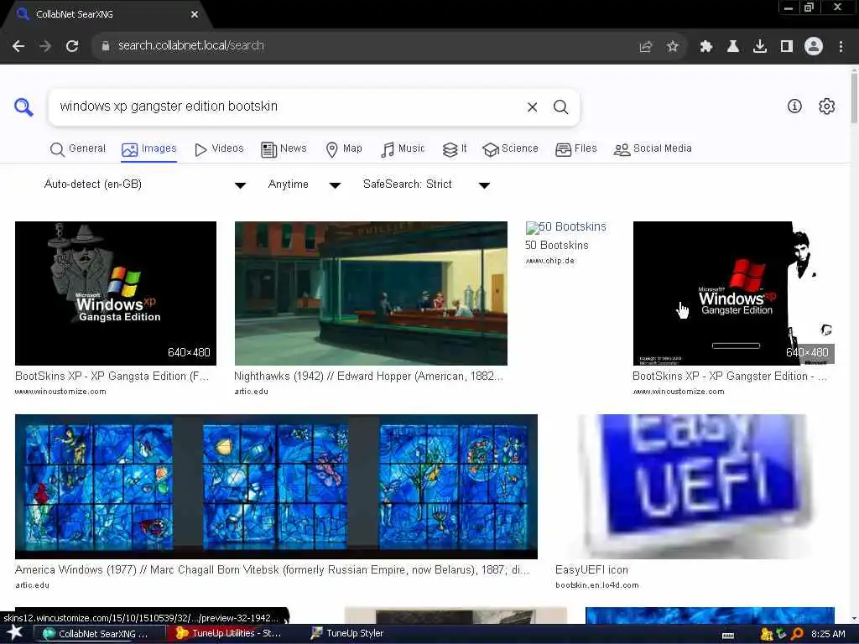859x644 pixels.
Task: Open XP Gangster Edition red logo thumbnail
Action: click(x=733, y=293)
